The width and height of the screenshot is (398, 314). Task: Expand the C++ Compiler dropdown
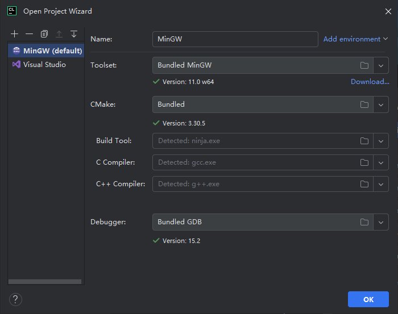381,184
